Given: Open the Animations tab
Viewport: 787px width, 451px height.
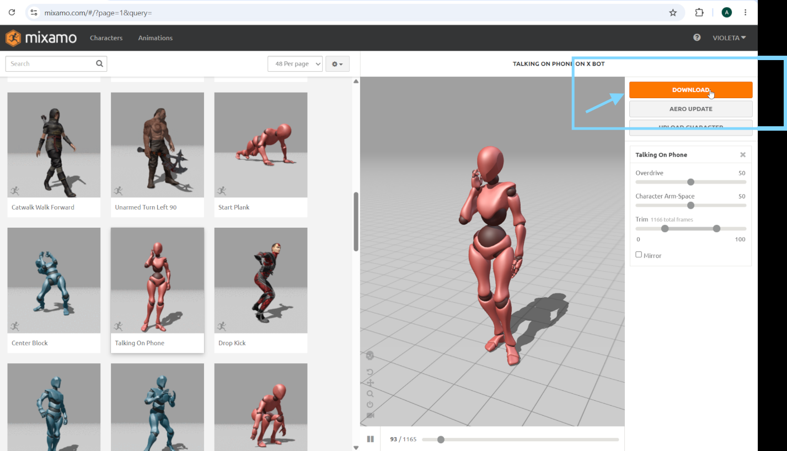Looking at the screenshot, I should pos(156,38).
